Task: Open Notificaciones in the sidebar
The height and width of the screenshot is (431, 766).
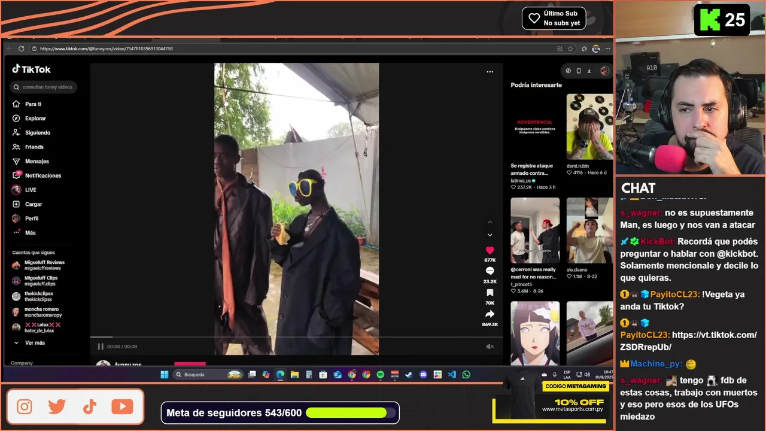Action: tap(37, 176)
